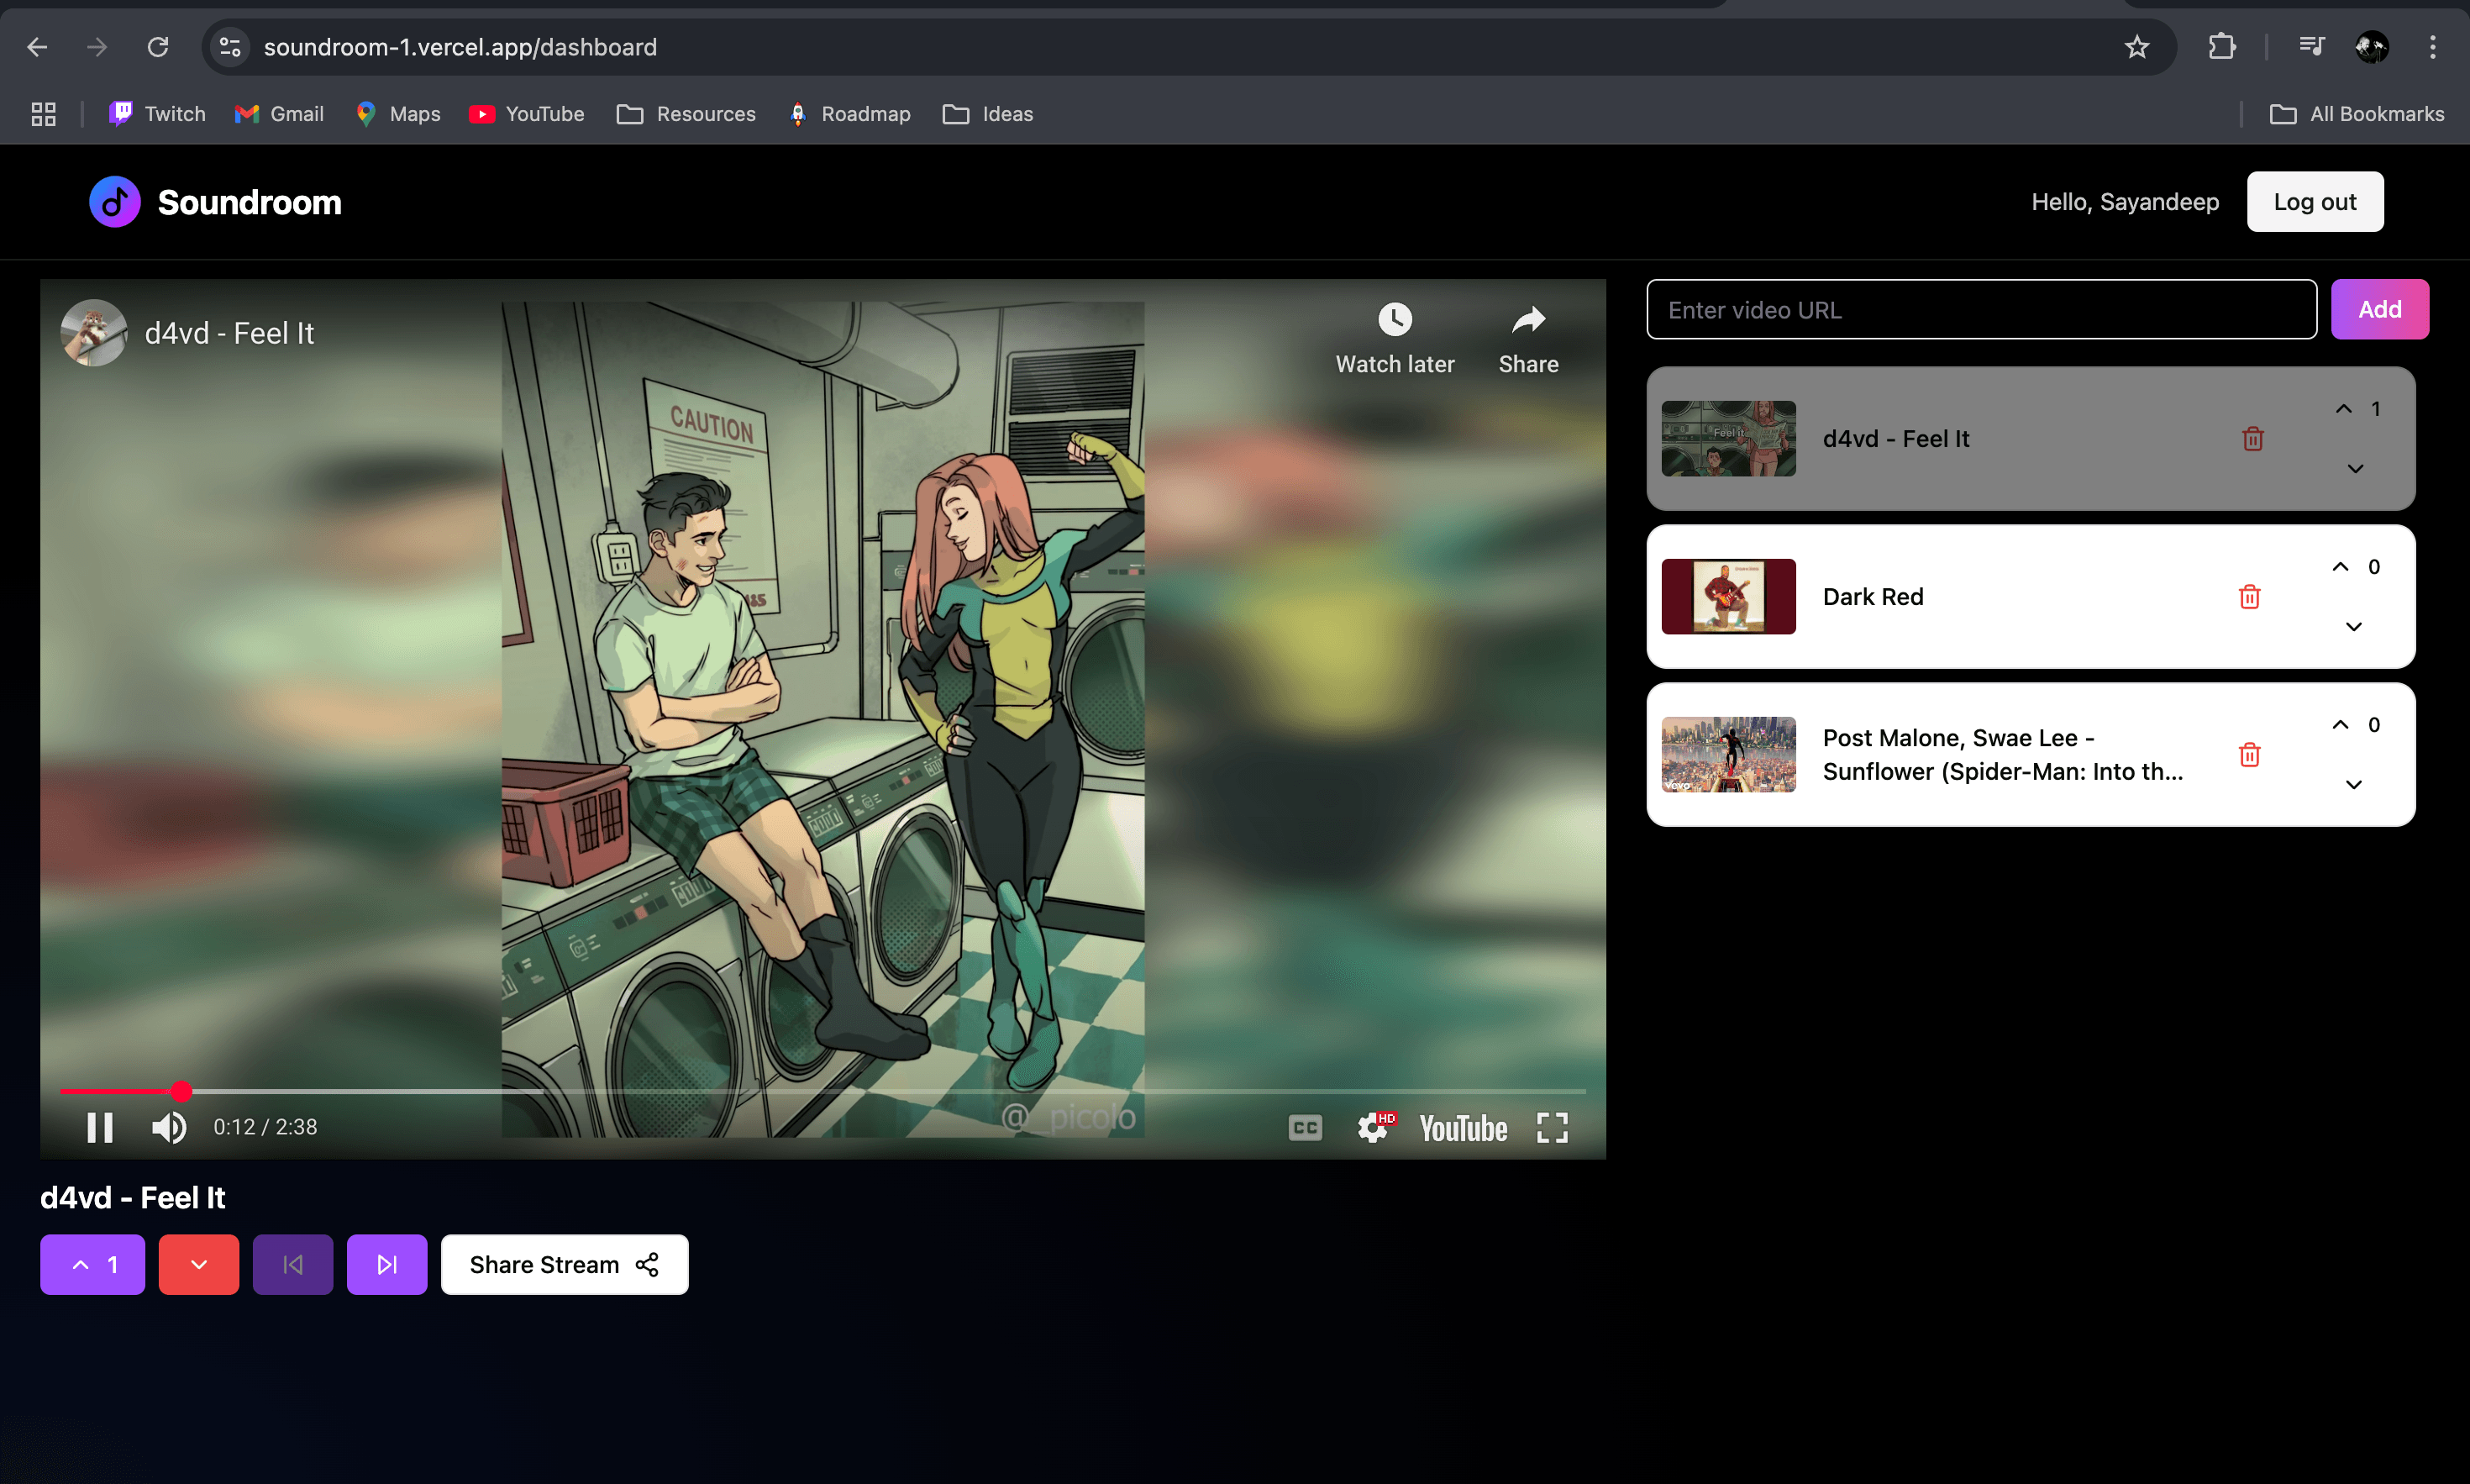Click the Add button
2470x1484 pixels.
2380,309
